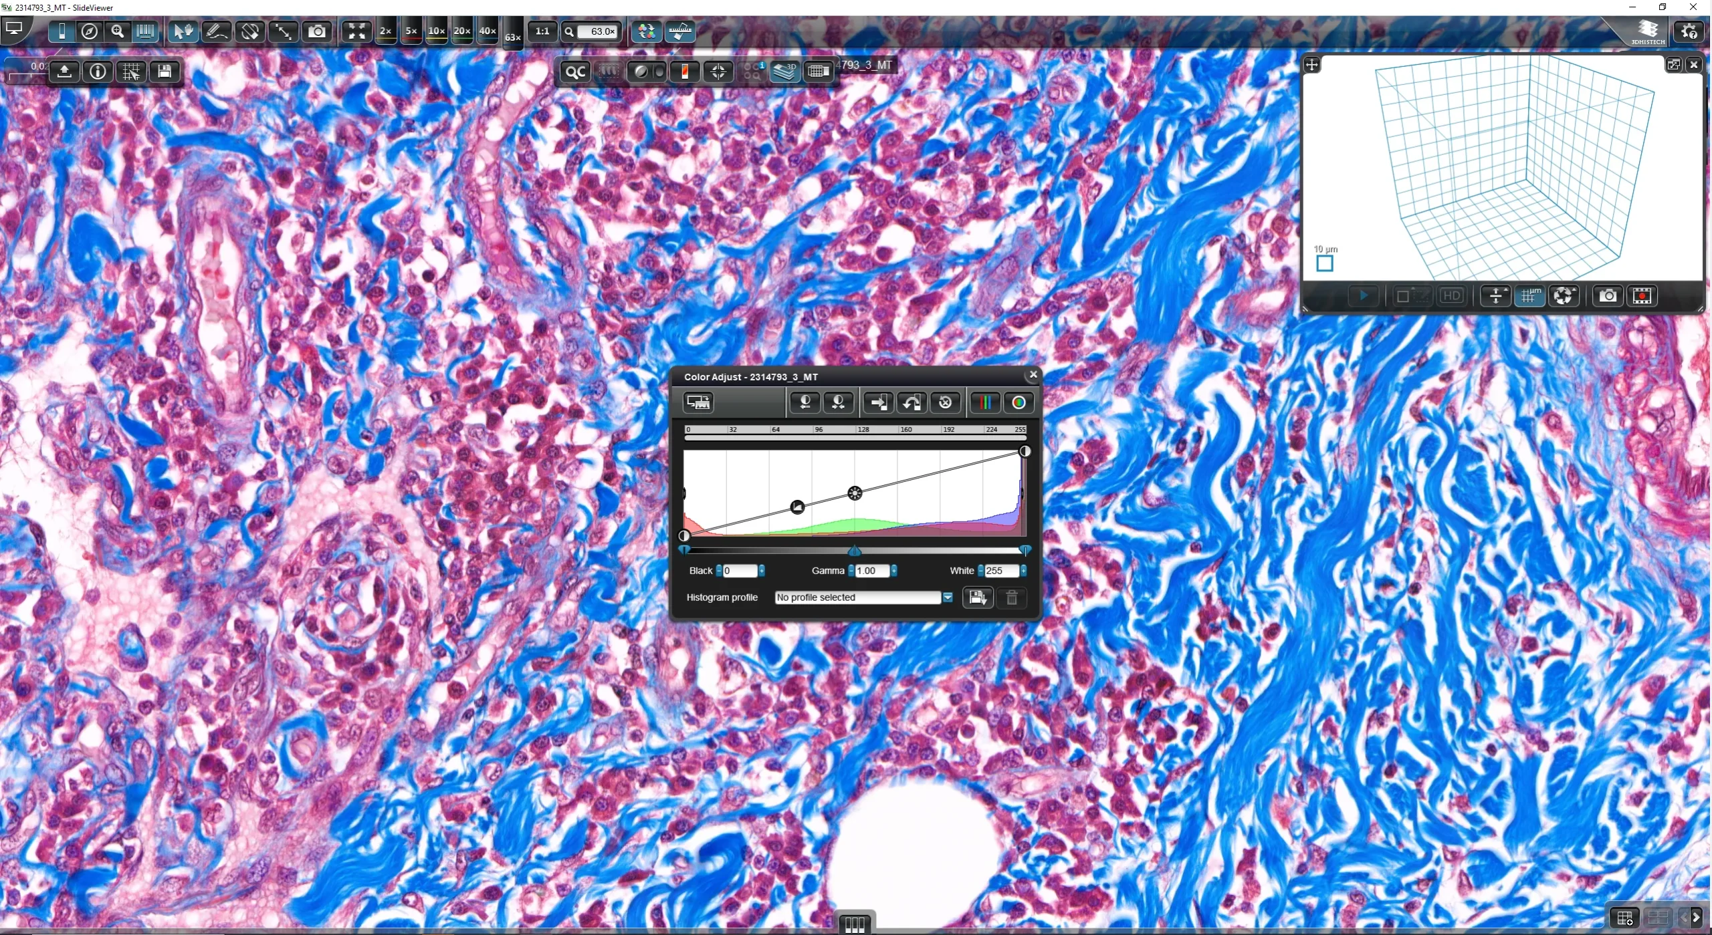Viewport: 1712px width, 935px height.
Task: Take a snapshot with the main toolbar camera
Action: (318, 31)
